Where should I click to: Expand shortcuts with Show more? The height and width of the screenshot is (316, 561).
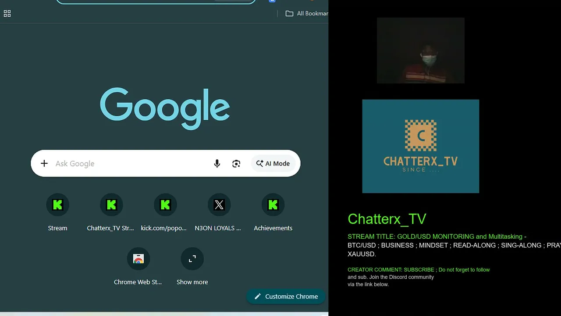(x=192, y=267)
